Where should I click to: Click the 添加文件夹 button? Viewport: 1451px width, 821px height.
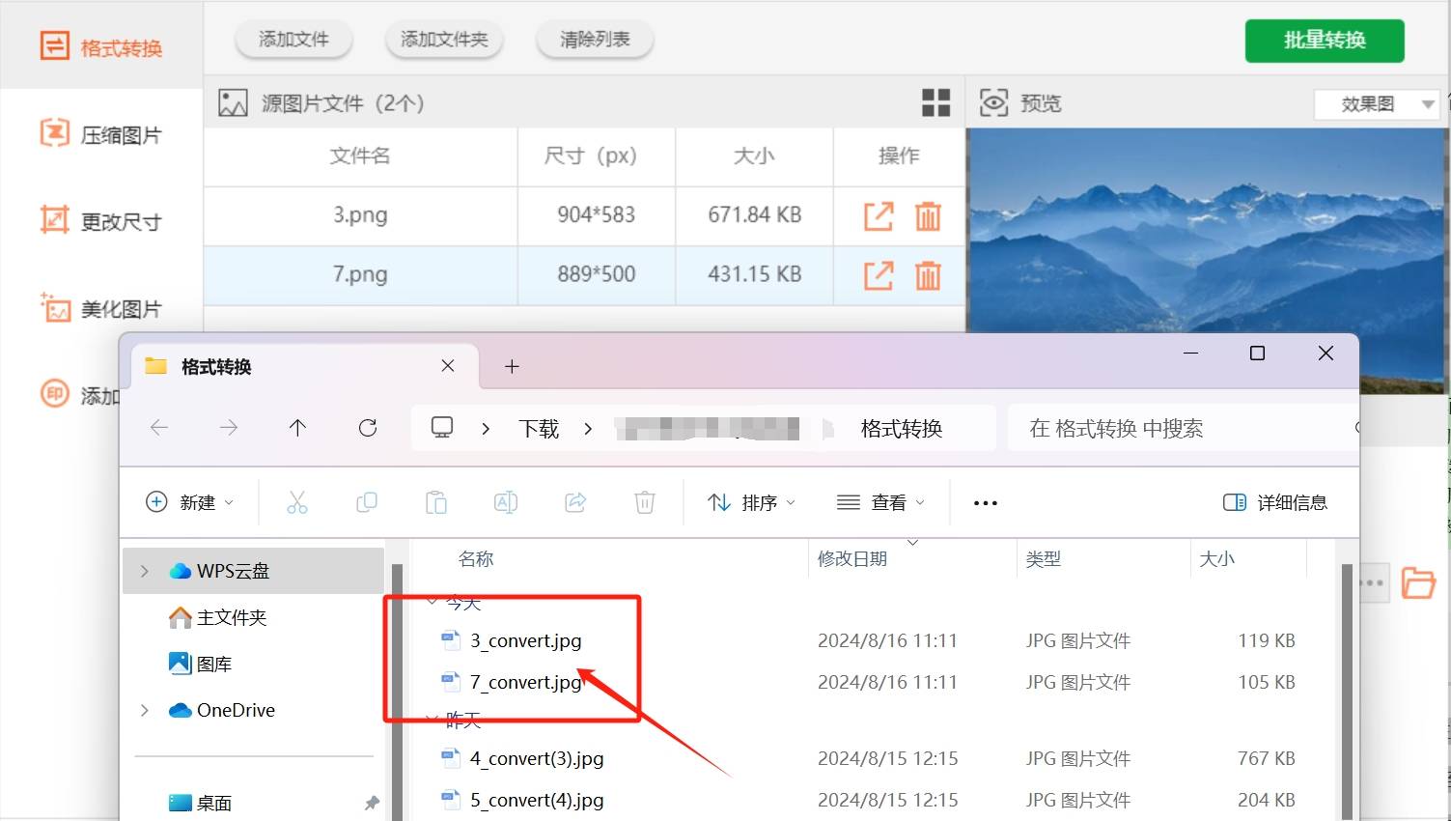point(444,40)
